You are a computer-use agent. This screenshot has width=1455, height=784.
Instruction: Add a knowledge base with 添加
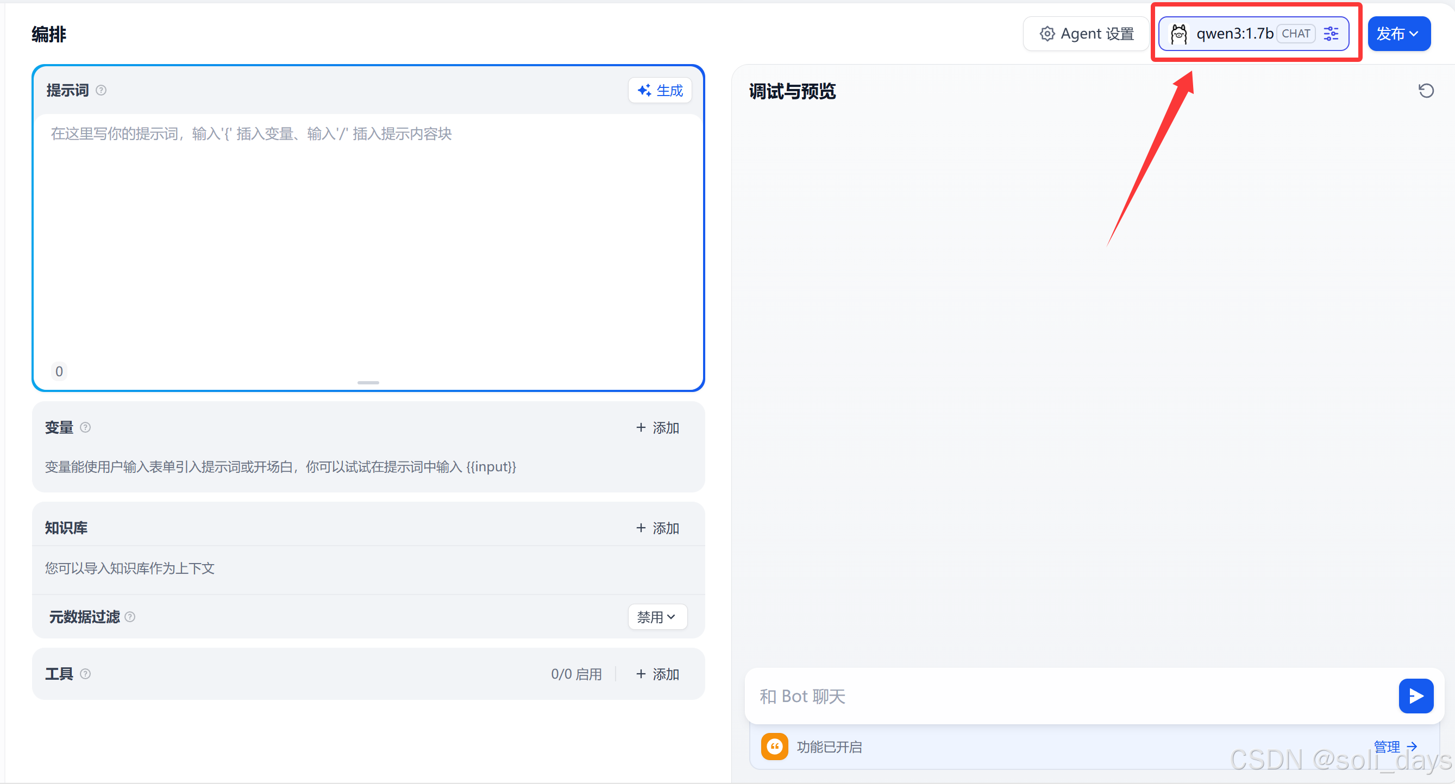(x=657, y=528)
